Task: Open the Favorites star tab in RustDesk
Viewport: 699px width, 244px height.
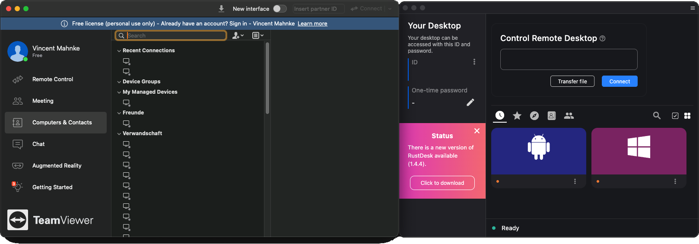Action: [517, 116]
